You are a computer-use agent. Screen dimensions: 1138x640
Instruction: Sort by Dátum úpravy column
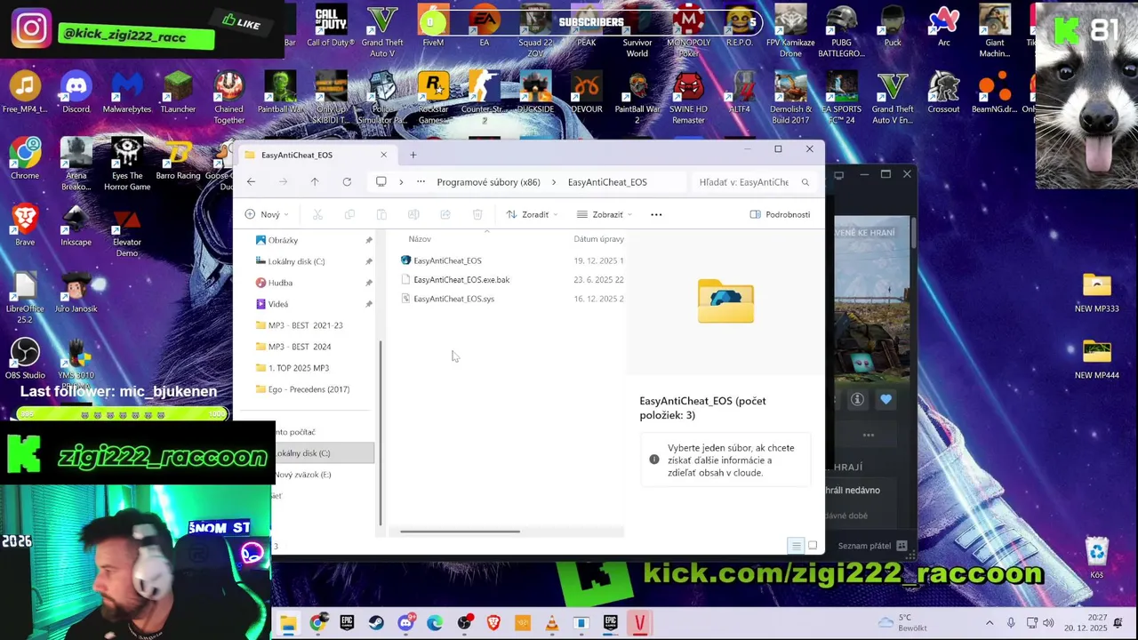tap(598, 239)
